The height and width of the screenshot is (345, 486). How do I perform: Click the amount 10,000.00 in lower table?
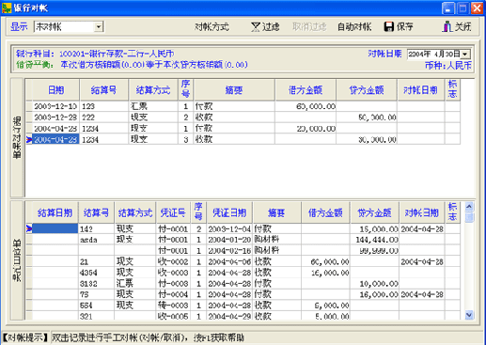[x=375, y=284]
